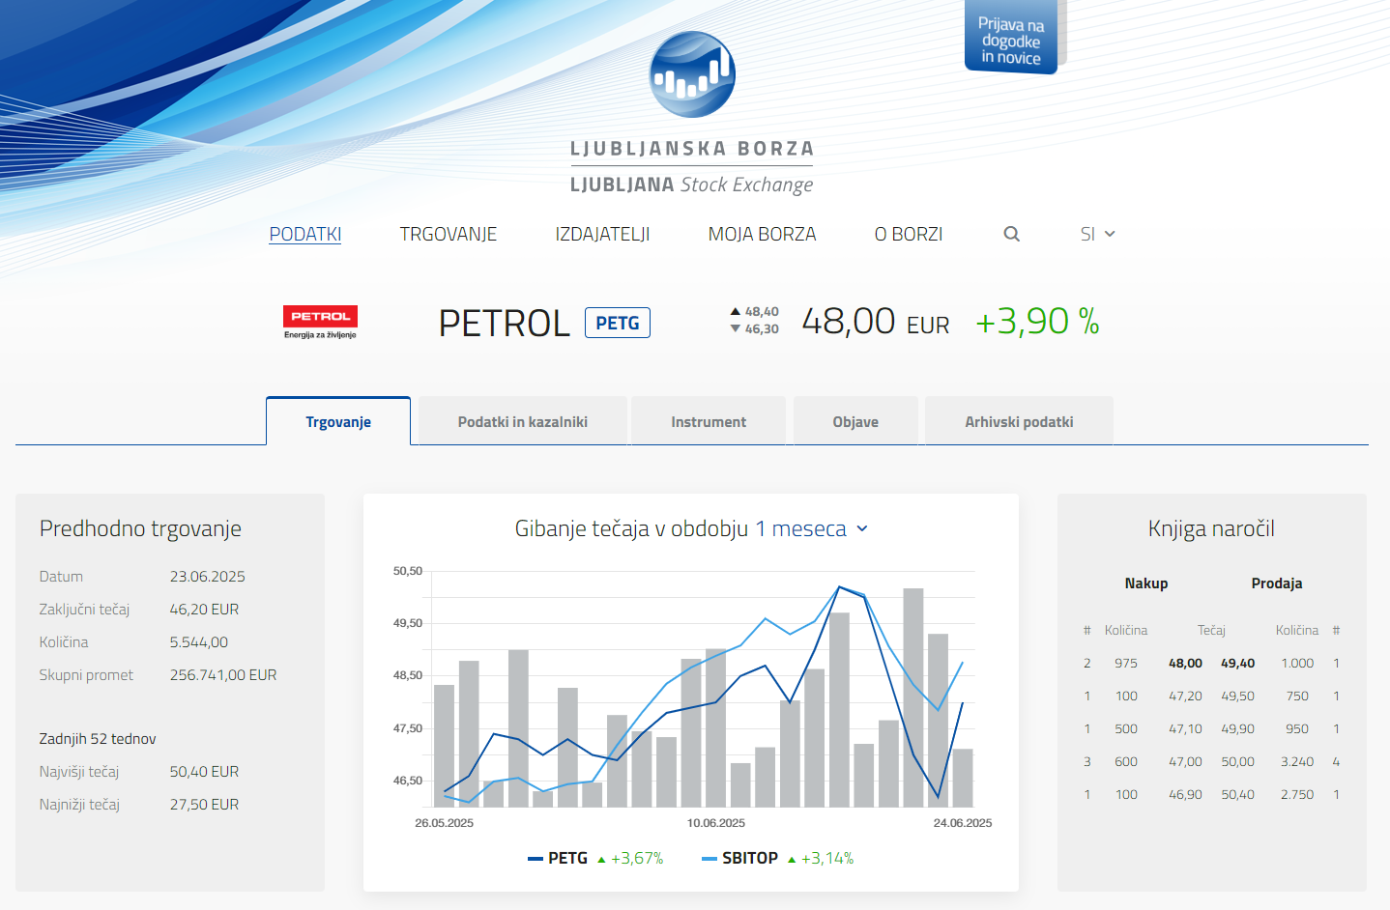Click the 5.544,00 quantity value
Image resolution: width=1390 pixels, height=910 pixels.
pos(199,641)
